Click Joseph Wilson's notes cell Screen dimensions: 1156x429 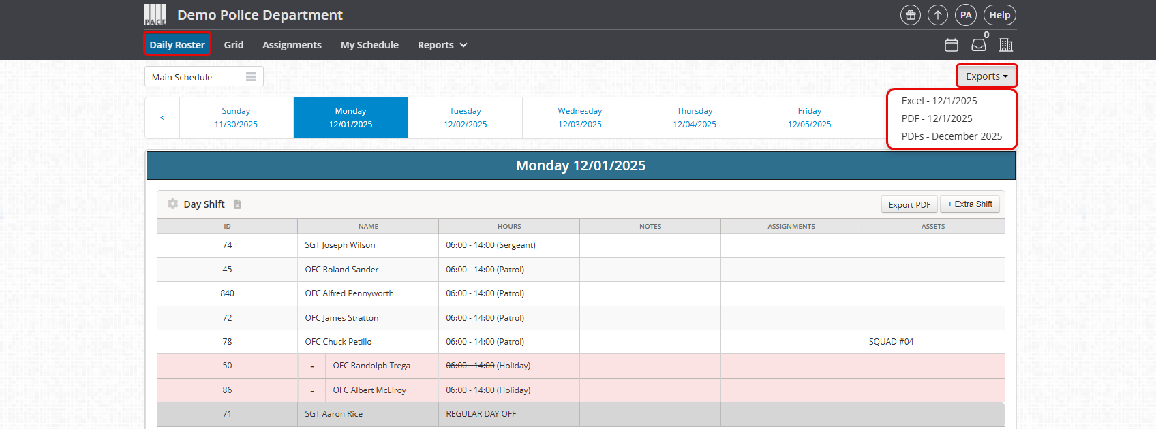pos(650,245)
